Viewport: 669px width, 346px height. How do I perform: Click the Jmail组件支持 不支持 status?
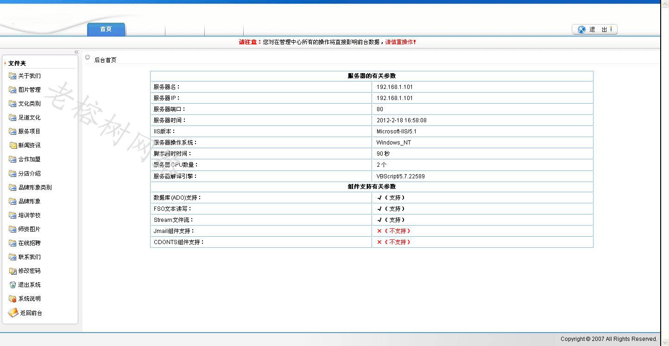click(x=394, y=231)
